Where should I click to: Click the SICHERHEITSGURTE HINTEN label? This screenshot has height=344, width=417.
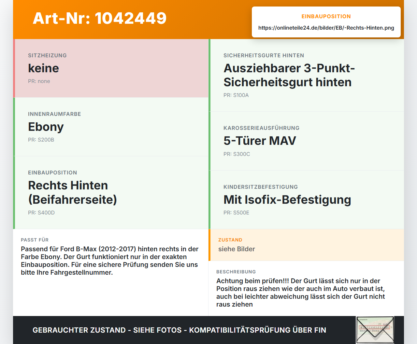(x=264, y=55)
